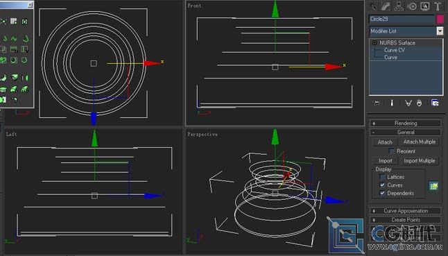Remove modifier with the trash icon

419,103
